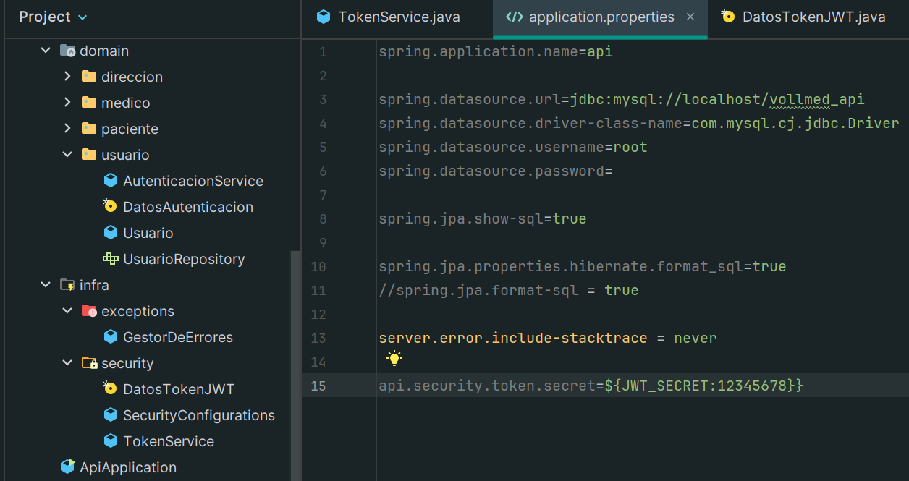Collapse the security folder
909x481 pixels.
point(67,363)
